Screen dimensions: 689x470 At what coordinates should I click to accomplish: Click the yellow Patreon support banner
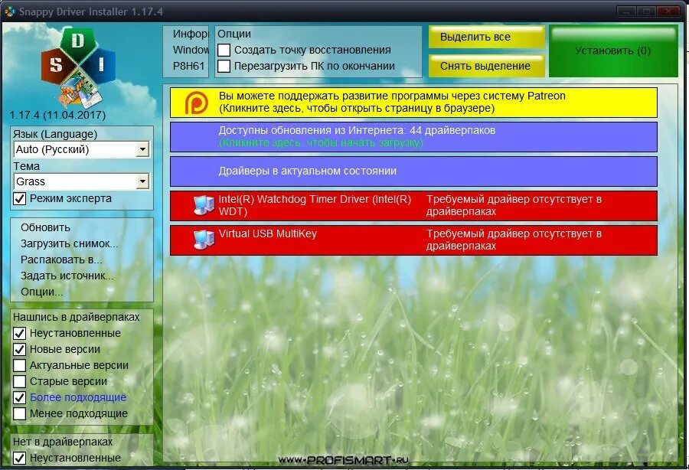tap(414, 103)
